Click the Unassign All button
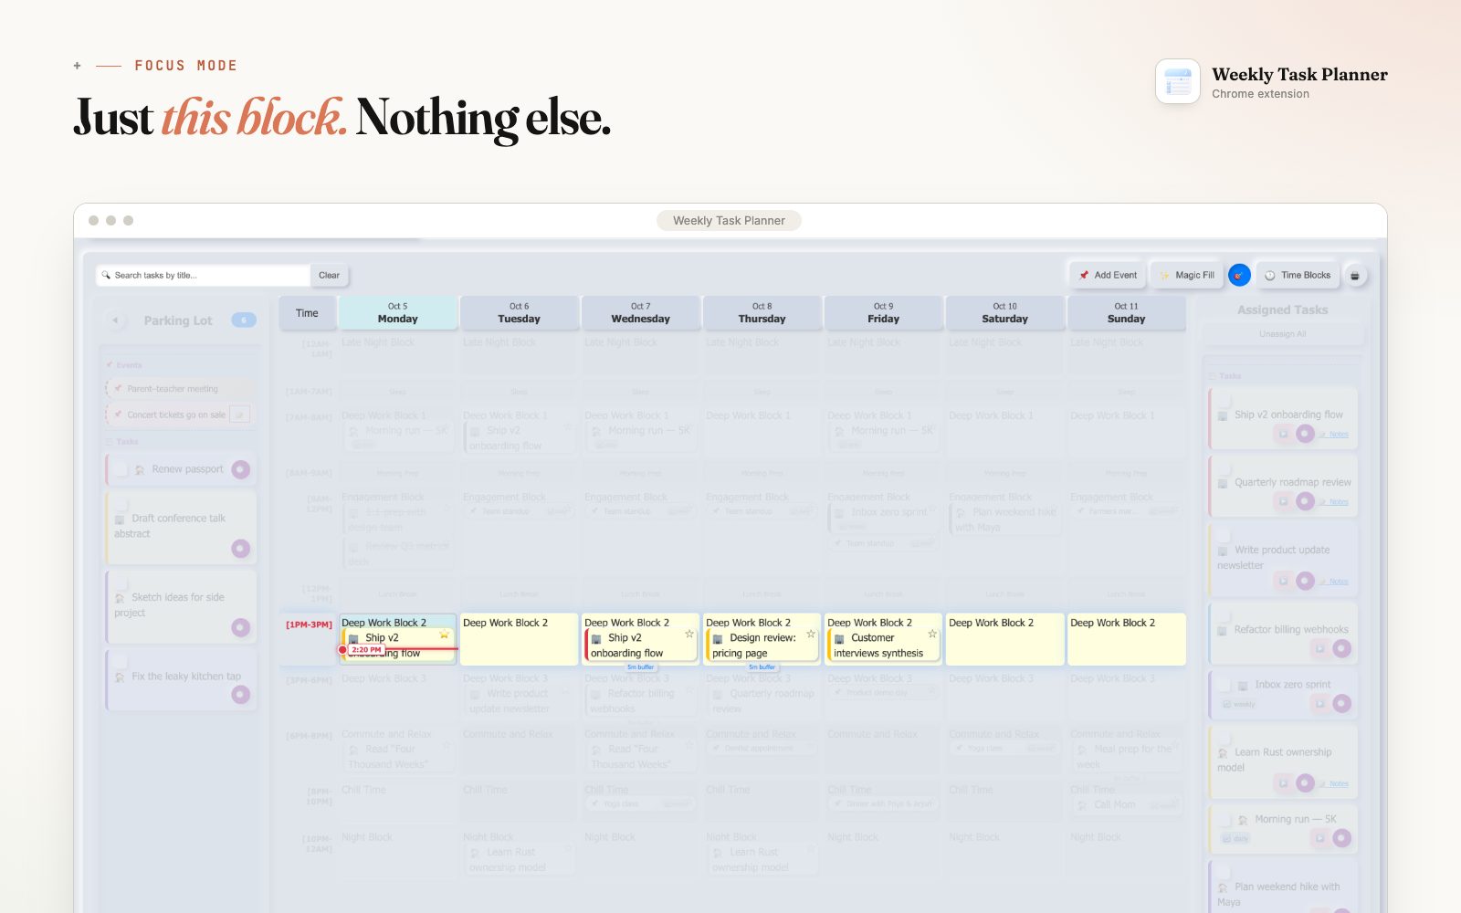This screenshot has height=913, width=1461. coord(1283,334)
